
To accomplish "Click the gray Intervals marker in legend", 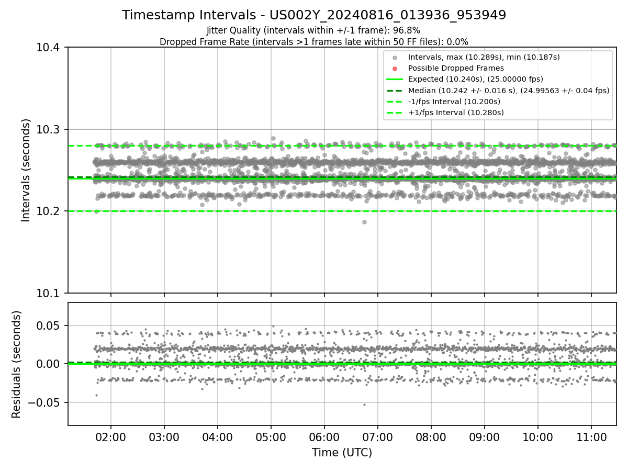I will pyautogui.click(x=395, y=58).
